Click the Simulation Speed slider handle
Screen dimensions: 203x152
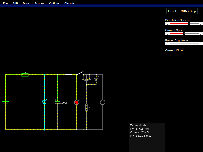(x=189, y=23)
